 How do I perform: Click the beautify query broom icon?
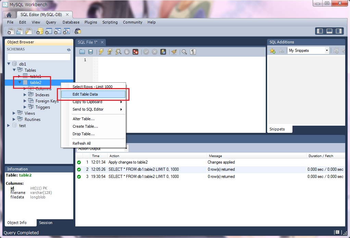coord(174,52)
